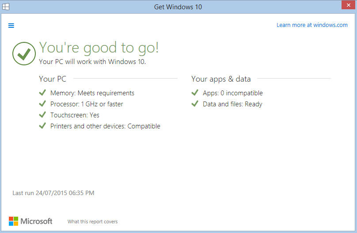Click the Get Windows 10 title bar text
This screenshot has height=233, width=357.
click(178, 7)
